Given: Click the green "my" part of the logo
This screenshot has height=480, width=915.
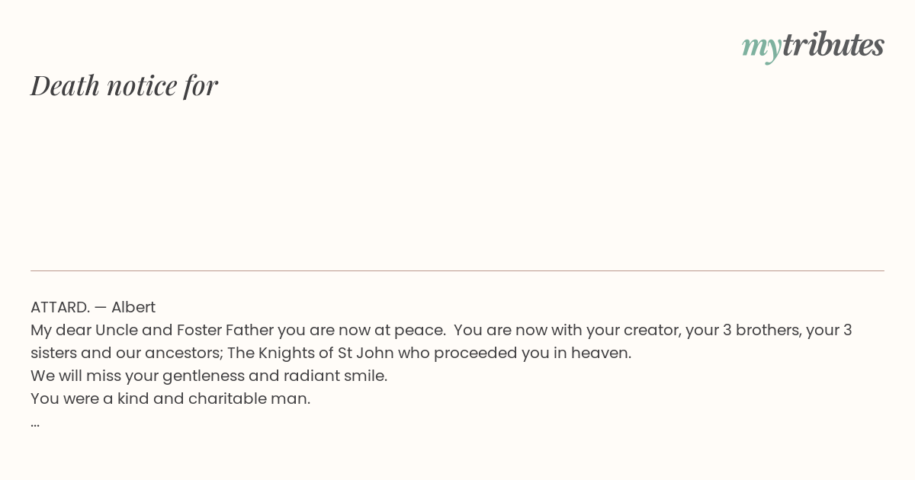Looking at the screenshot, I should point(762,48).
